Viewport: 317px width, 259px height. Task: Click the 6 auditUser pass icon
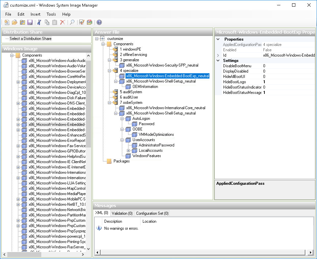pos(115,97)
